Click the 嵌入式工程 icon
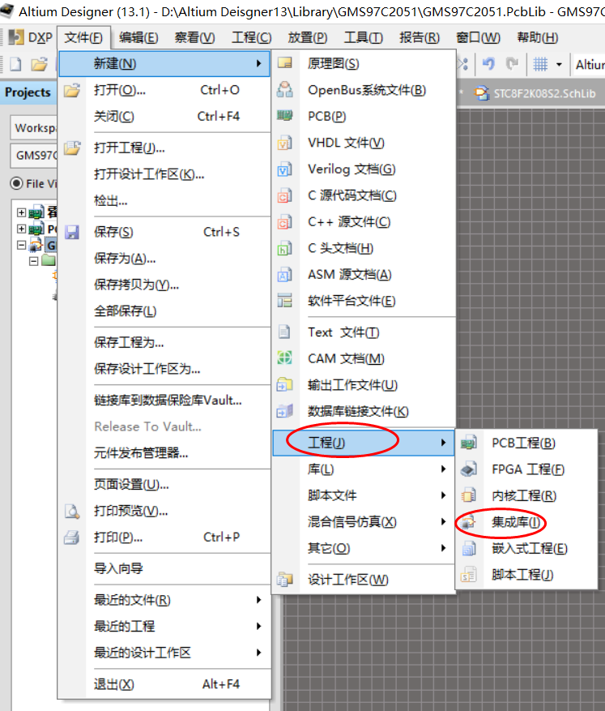605x711 pixels. pyautogui.click(x=469, y=549)
